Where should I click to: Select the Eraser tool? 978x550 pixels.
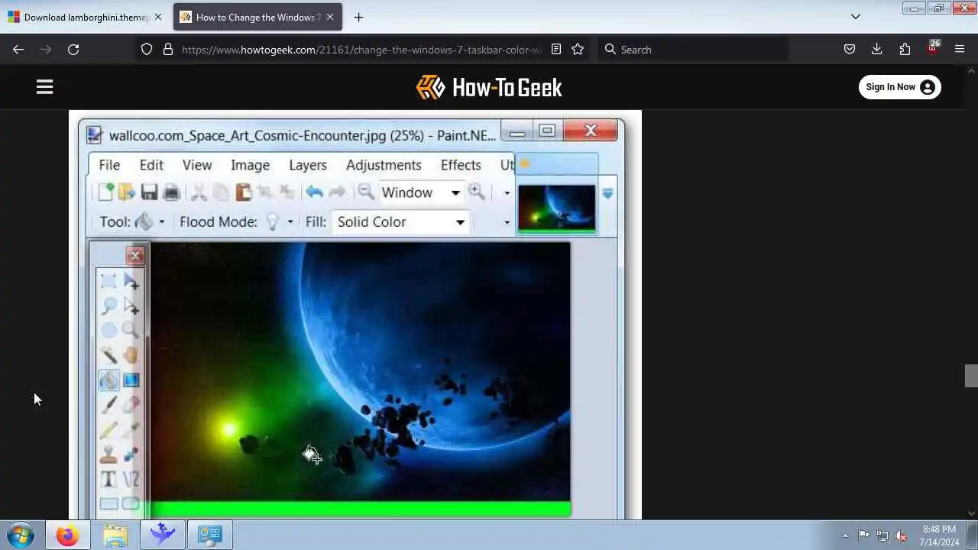(x=131, y=404)
